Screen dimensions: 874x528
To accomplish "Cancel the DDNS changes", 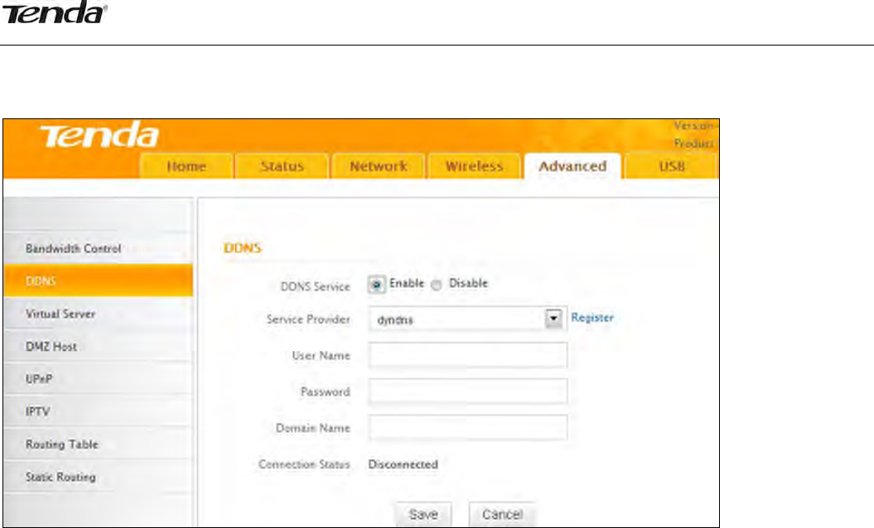I will tap(502, 514).
